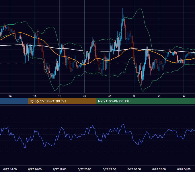195x172 pixels.
Task: Click the 14 hour label on chart axis
Action: pyautogui.click(x=10, y=96)
